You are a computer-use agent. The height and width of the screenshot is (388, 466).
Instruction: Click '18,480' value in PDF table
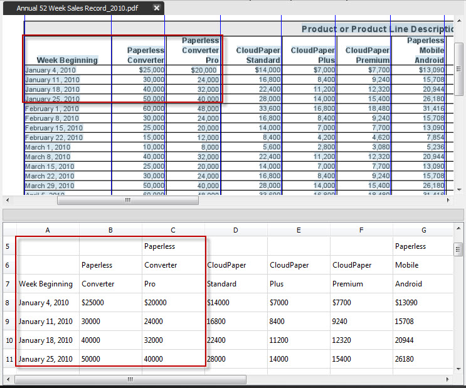tap(379, 108)
